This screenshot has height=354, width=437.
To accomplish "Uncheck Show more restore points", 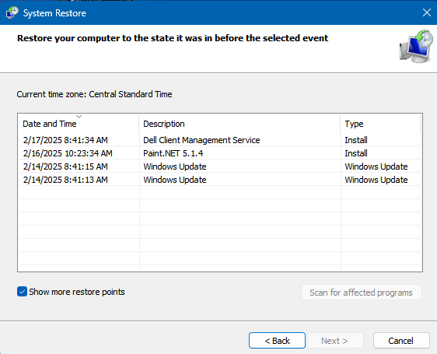I will coord(22,292).
